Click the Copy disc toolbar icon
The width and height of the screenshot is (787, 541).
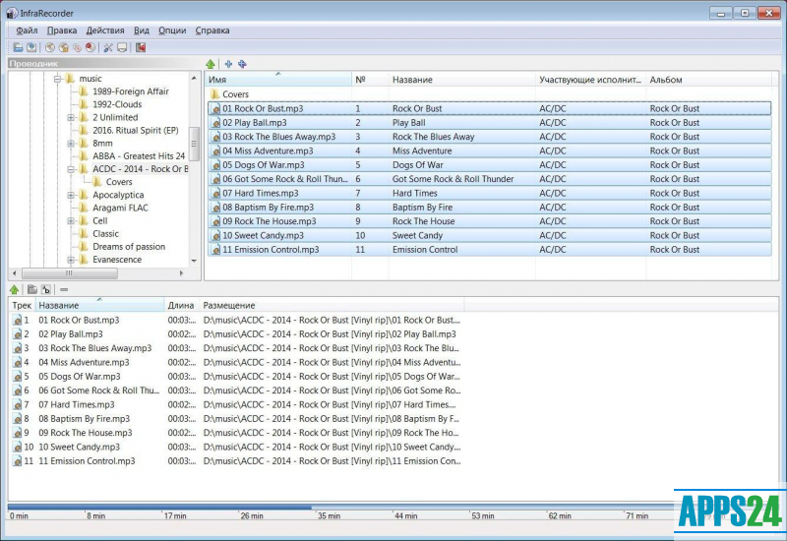tap(77, 47)
